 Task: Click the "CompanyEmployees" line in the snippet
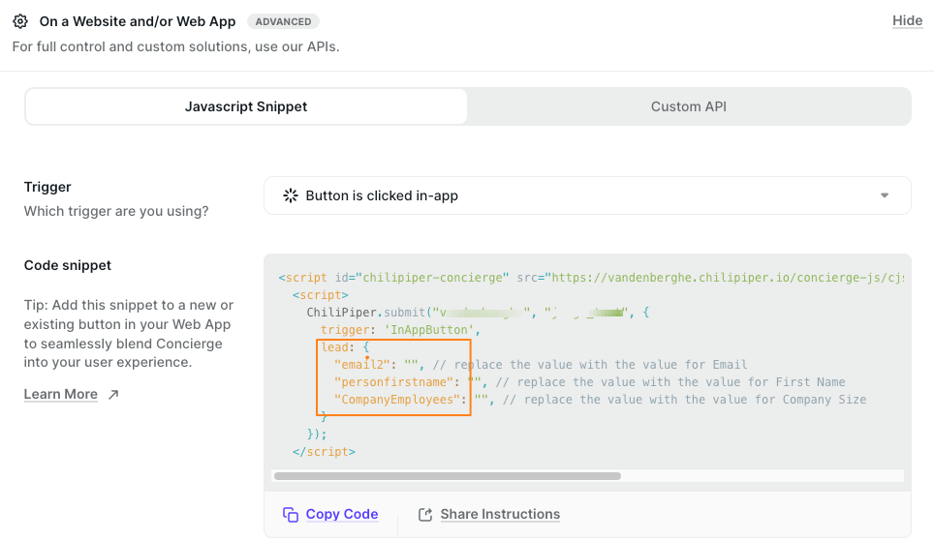click(397, 400)
